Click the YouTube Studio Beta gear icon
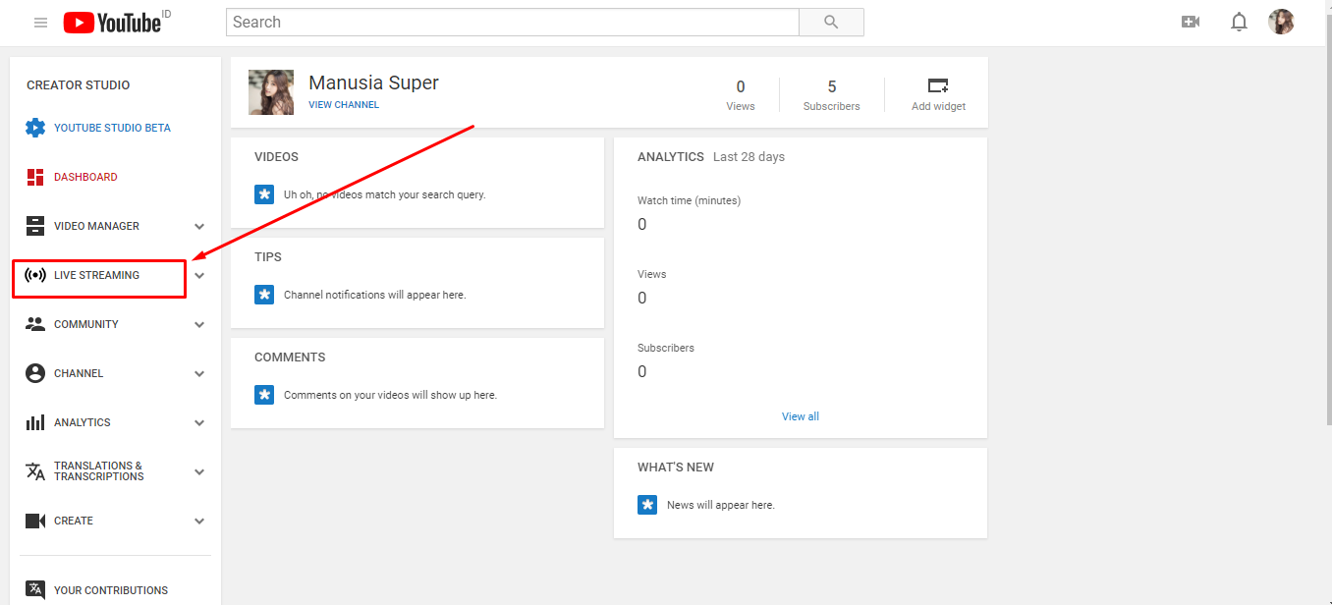This screenshot has width=1332, height=605. coord(35,128)
